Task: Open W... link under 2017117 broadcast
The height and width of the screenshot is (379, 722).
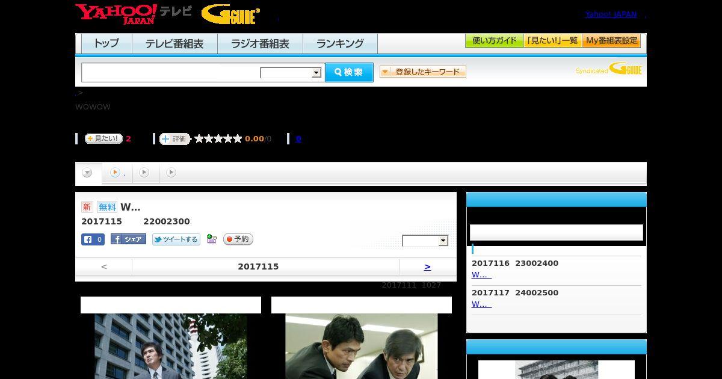Action: pos(481,304)
